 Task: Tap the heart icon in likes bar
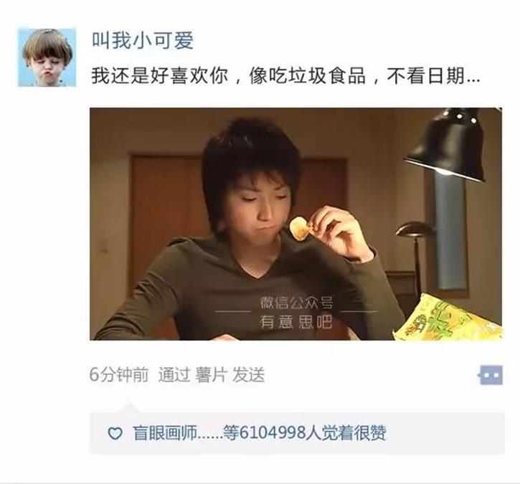(x=115, y=433)
